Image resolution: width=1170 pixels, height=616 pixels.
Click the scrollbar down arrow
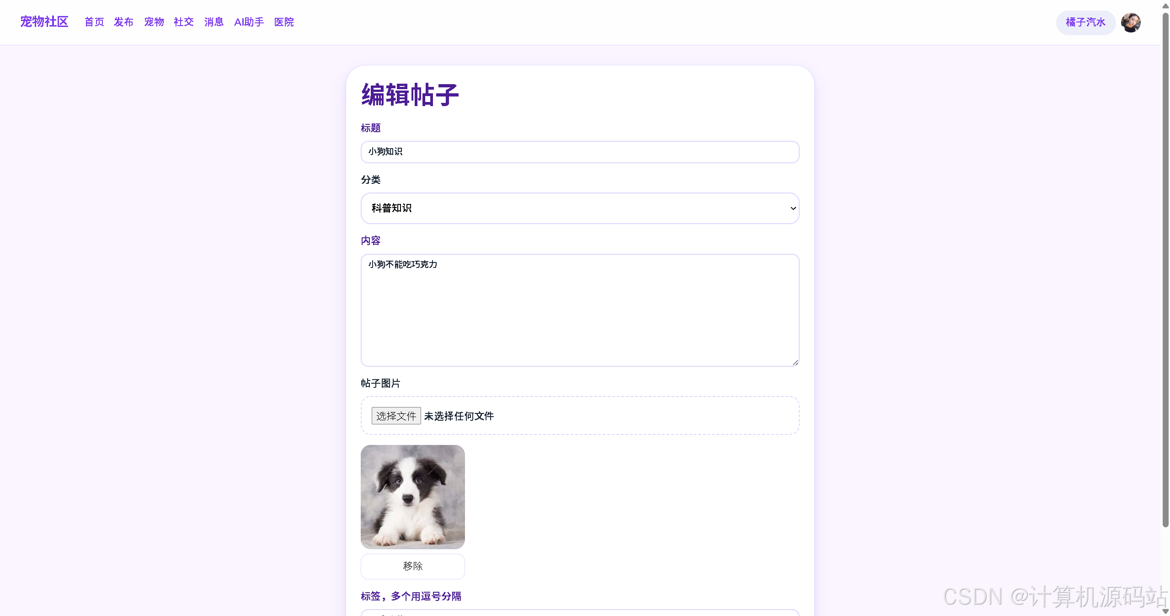tap(1165, 611)
